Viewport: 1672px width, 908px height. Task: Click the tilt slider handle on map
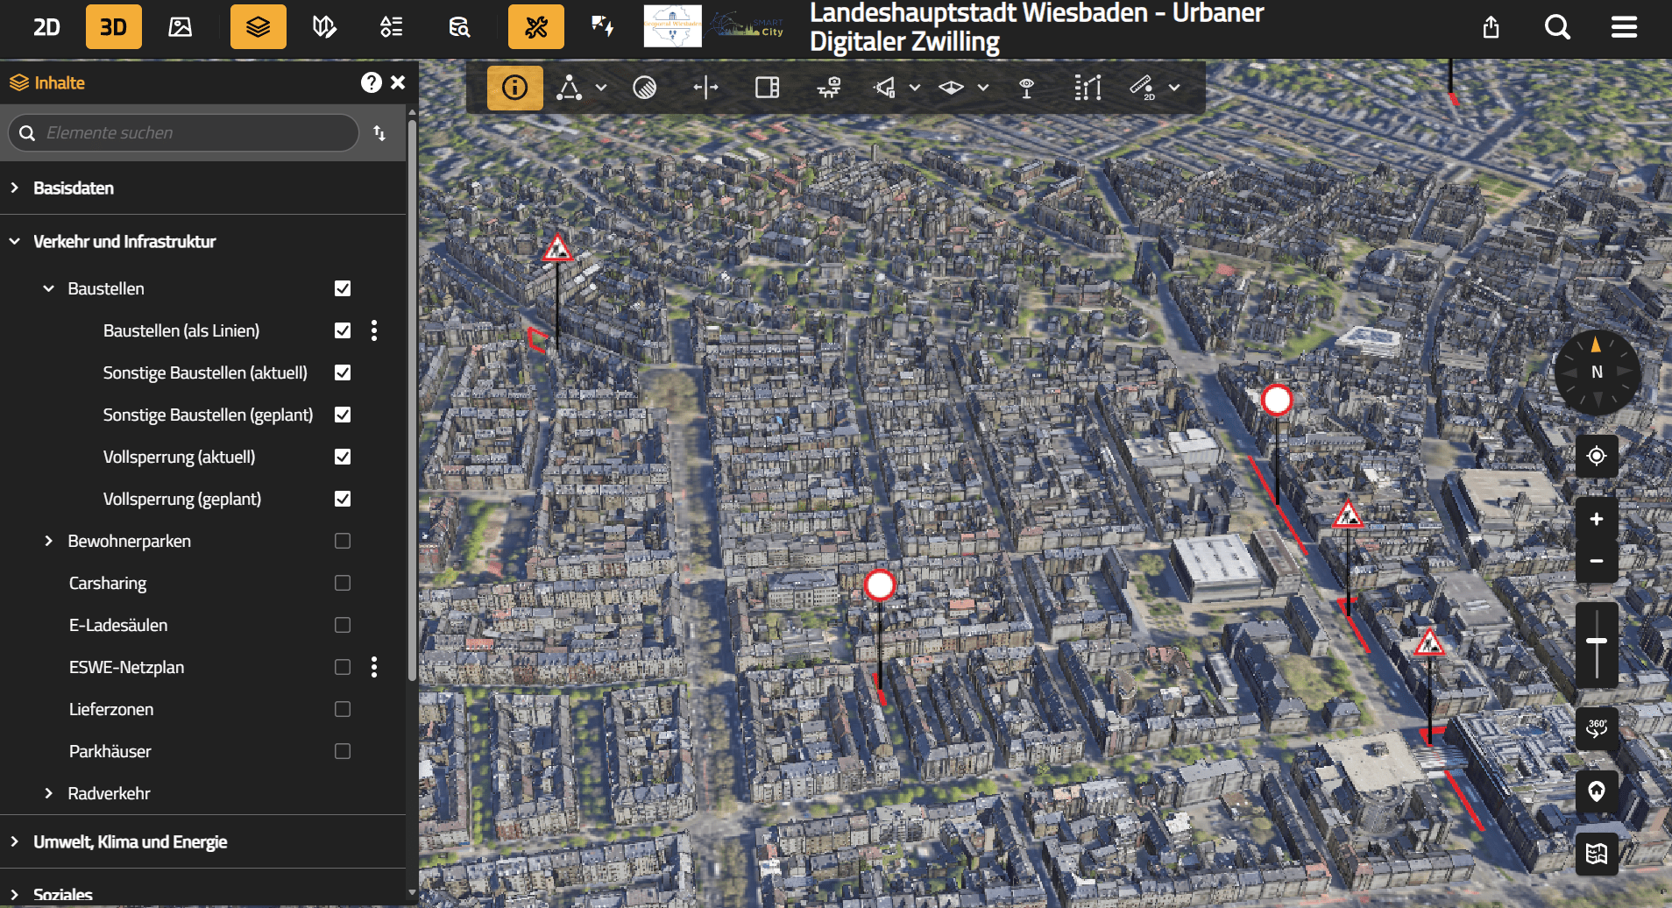click(1596, 642)
